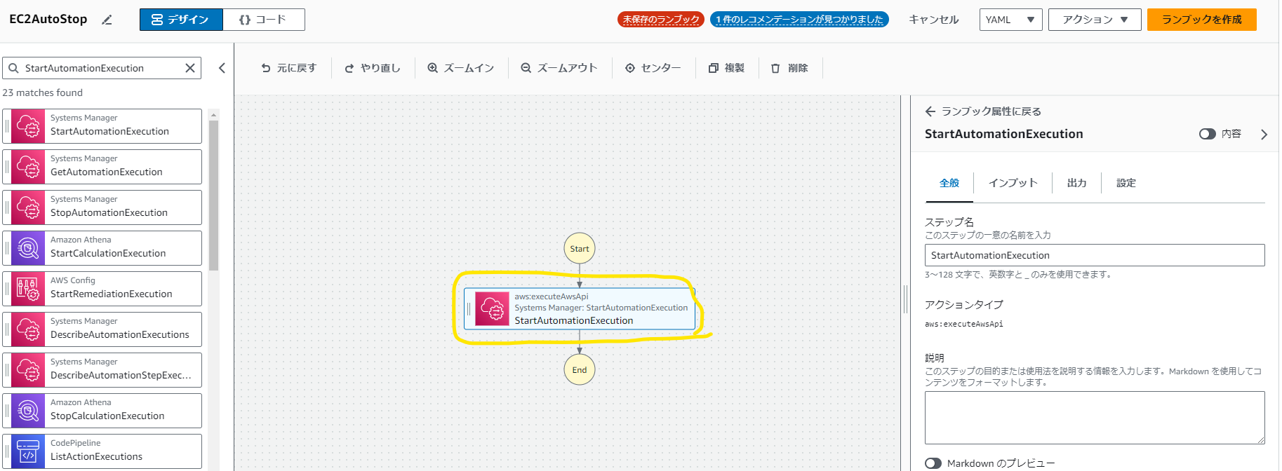Click the '23 matches found' text
Image resolution: width=1282 pixels, height=471 pixels.
[42, 93]
